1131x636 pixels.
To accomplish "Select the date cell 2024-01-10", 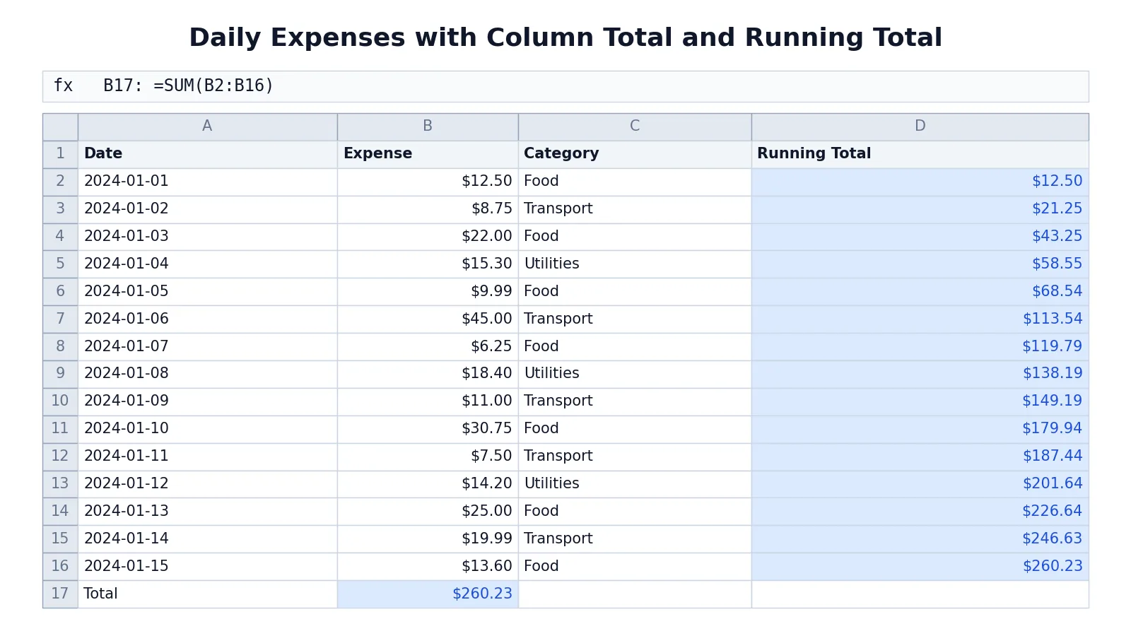I will point(207,429).
